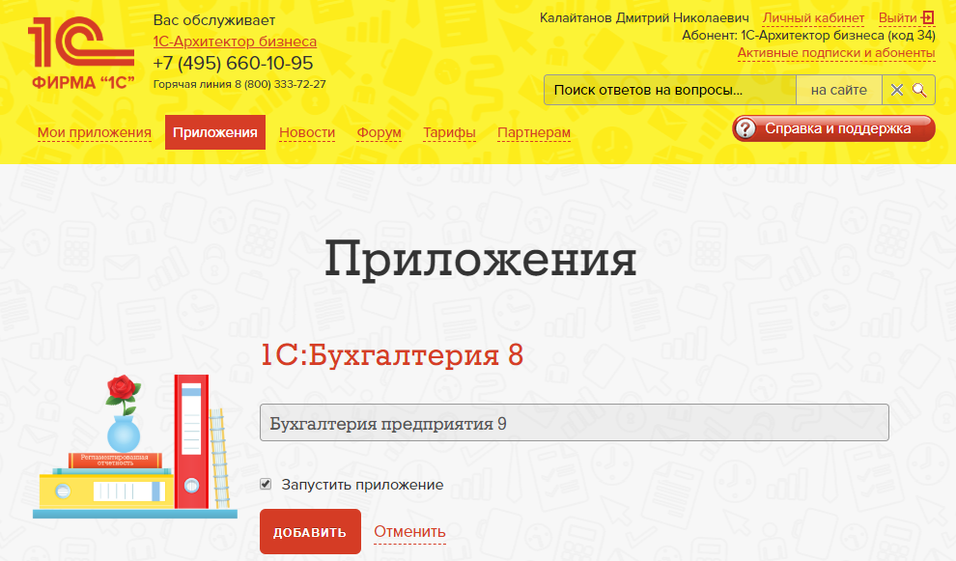Viewport: 956px width, 561px height.
Task: Focus the 'Поиск ответов на вопросы' search field
Action: (x=670, y=90)
